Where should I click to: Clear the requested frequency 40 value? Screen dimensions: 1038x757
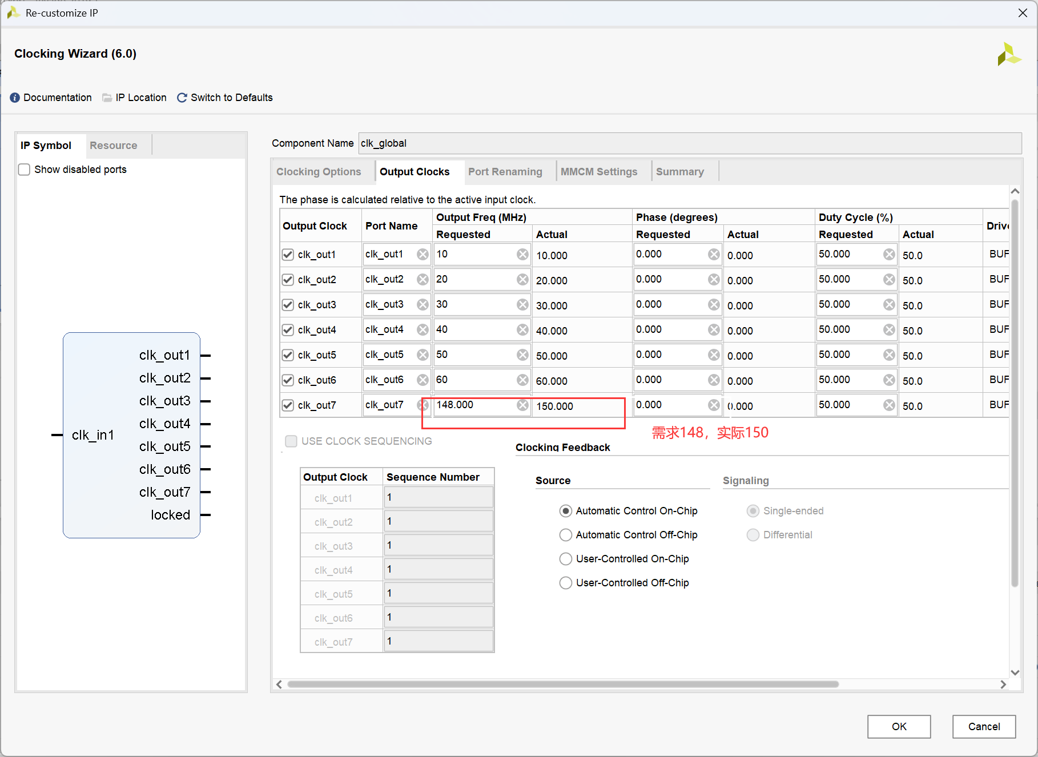522,330
